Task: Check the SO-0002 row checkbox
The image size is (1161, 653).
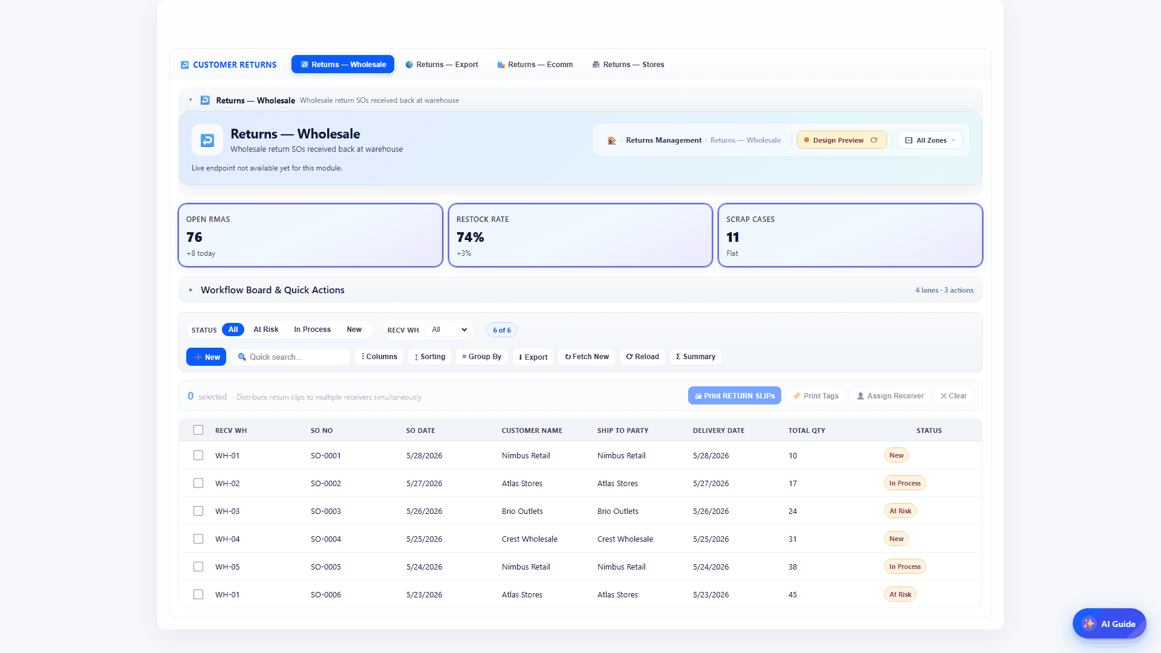Action: (198, 483)
